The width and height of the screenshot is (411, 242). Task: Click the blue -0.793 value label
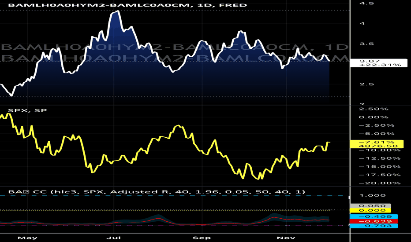point(374,226)
